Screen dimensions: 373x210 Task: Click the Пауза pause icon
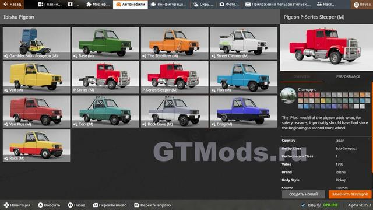[x=356, y=5]
